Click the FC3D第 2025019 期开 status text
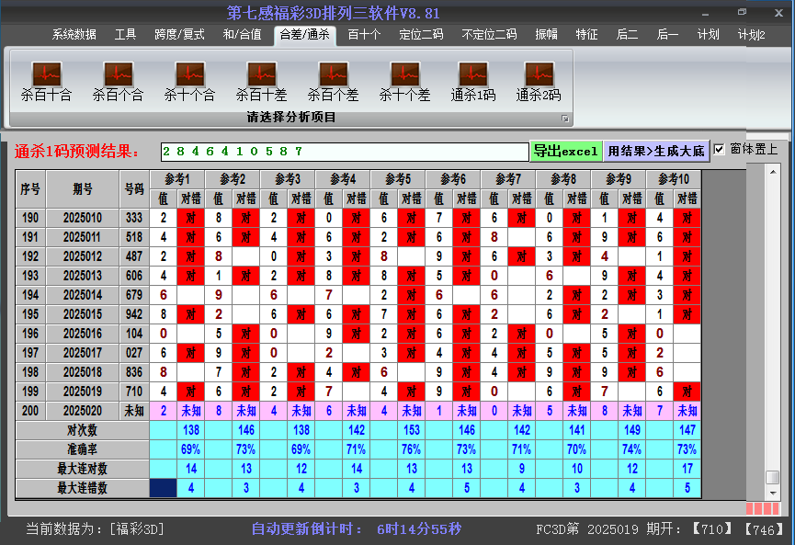This screenshot has height=545, width=795. coord(608,529)
